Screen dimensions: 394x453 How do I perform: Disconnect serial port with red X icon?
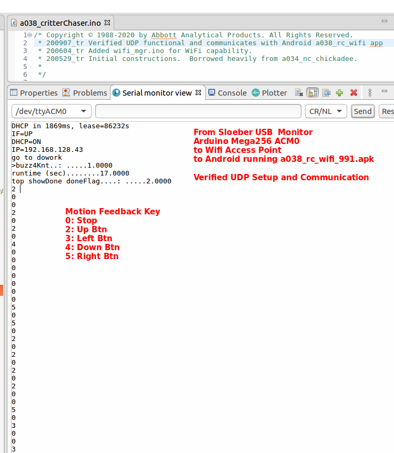click(x=354, y=92)
